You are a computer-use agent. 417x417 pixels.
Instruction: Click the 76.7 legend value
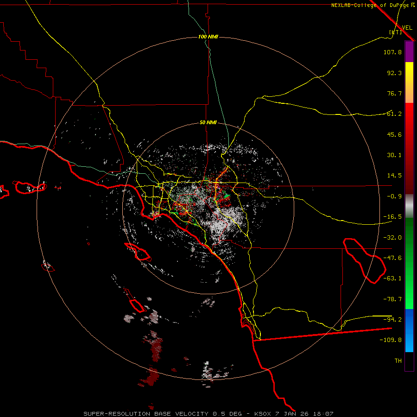[x=394, y=93]
